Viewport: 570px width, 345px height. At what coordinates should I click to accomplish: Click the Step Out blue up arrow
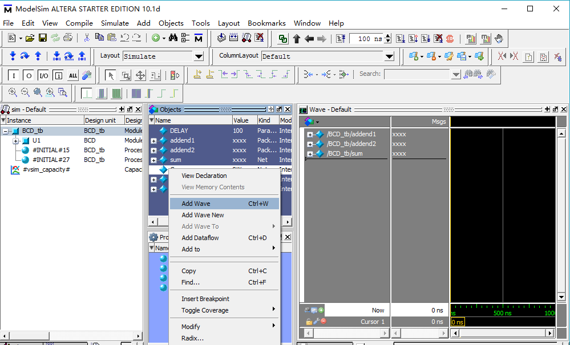38,56
